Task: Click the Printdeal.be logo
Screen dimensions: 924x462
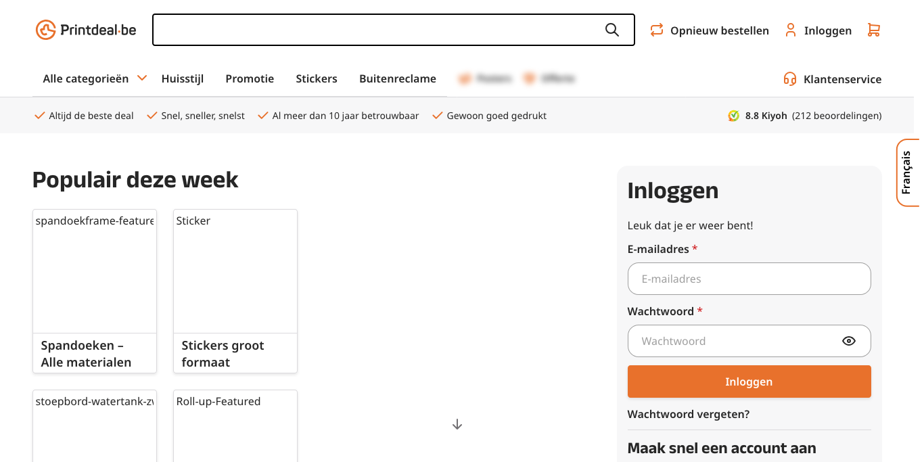Action: coord(86,30)
